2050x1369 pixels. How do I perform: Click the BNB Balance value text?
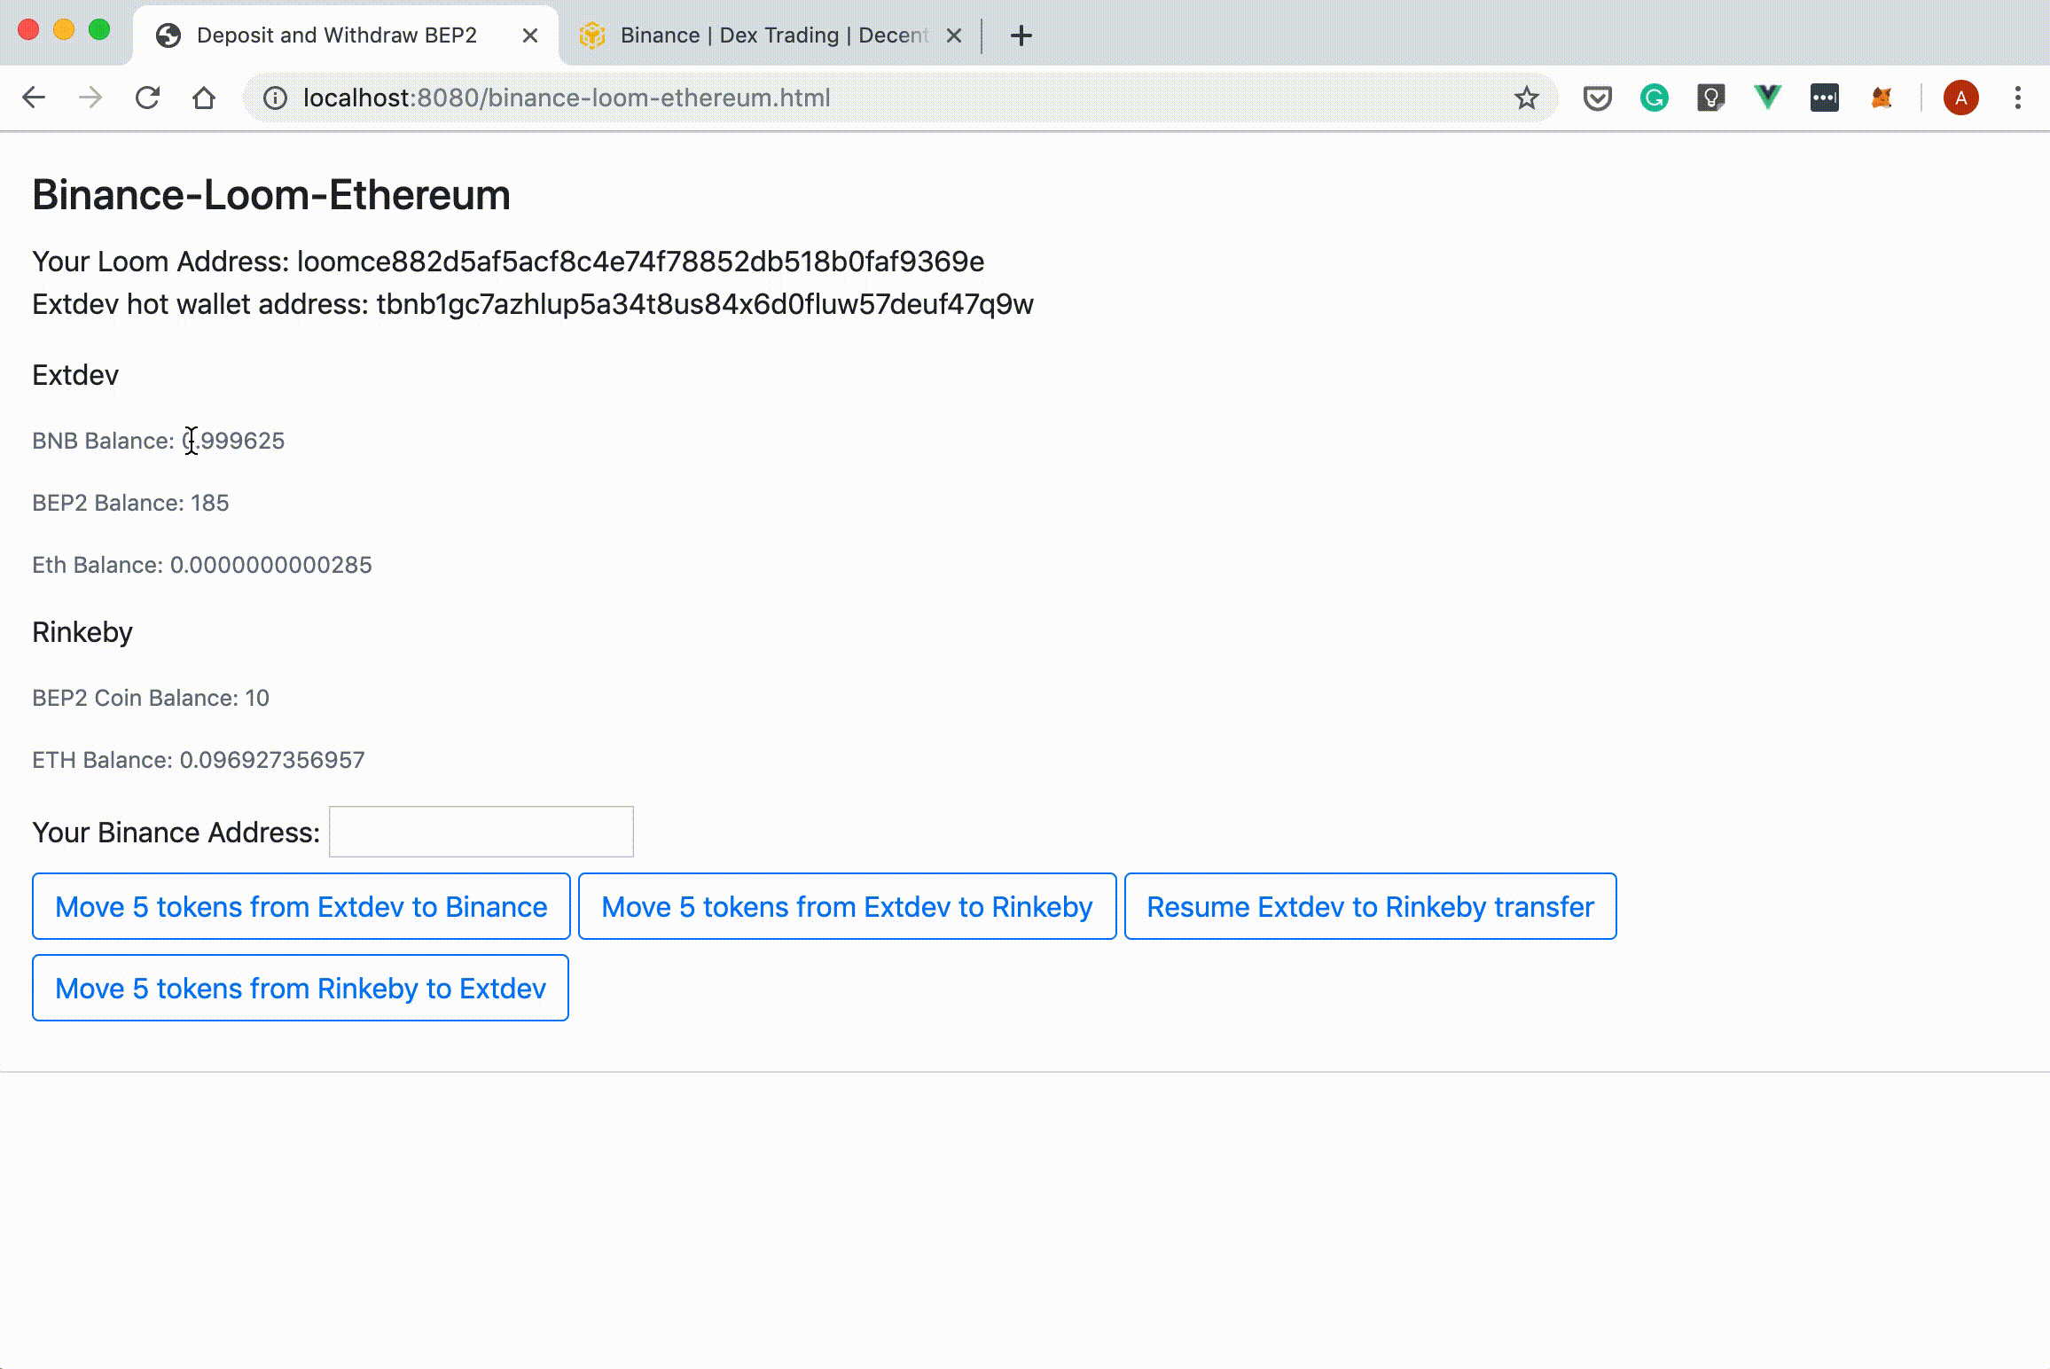pyautogui.click(x=233, y=441)
